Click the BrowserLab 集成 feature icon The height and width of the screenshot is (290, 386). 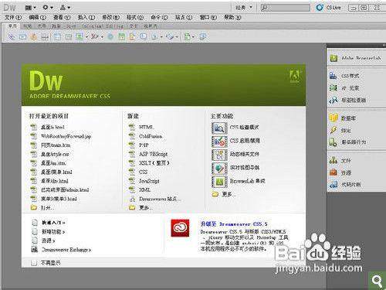[219, 182]
